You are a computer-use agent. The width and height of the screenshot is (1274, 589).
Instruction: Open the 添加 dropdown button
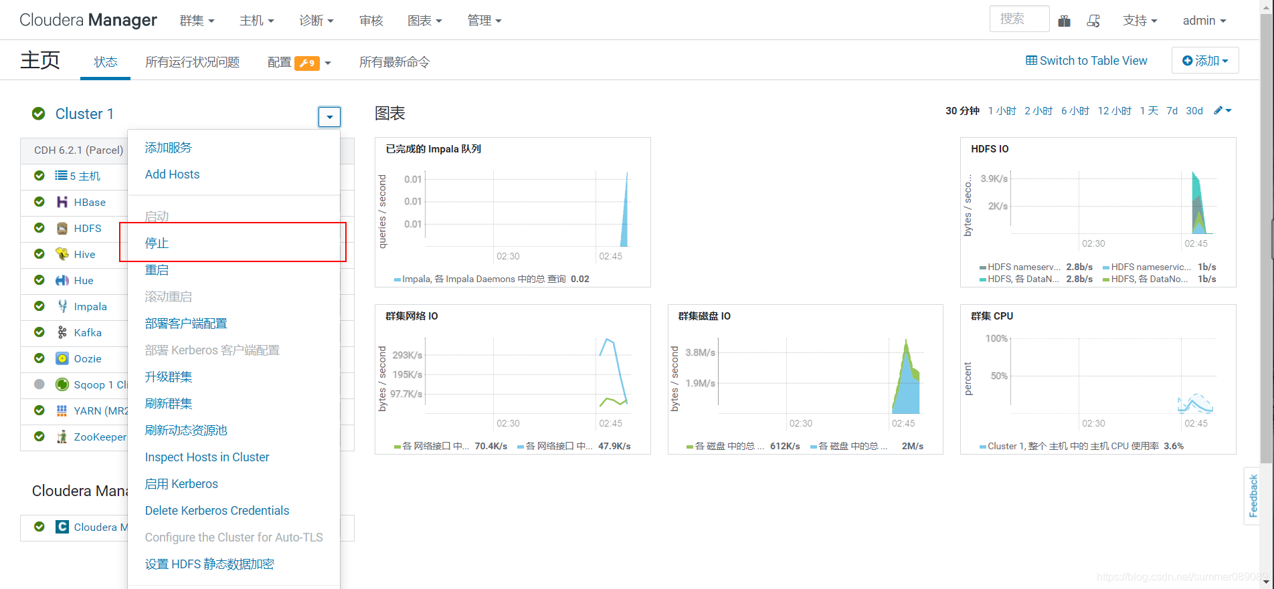click(1205, 60)
